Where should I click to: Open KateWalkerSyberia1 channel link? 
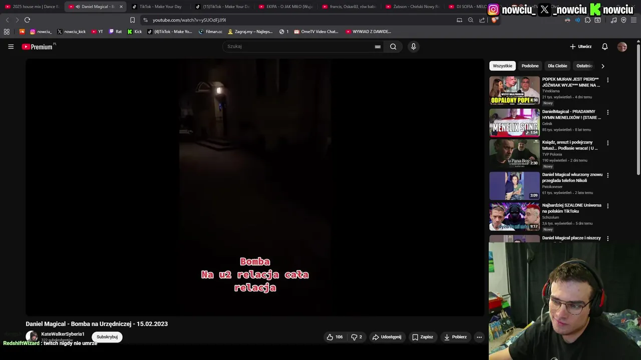pyautogui.click(x=63, y=334)
